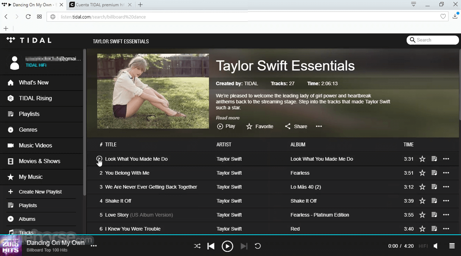The image size is (461, 256).
Task: Open more options for track 3
Action: pos(446,187)
